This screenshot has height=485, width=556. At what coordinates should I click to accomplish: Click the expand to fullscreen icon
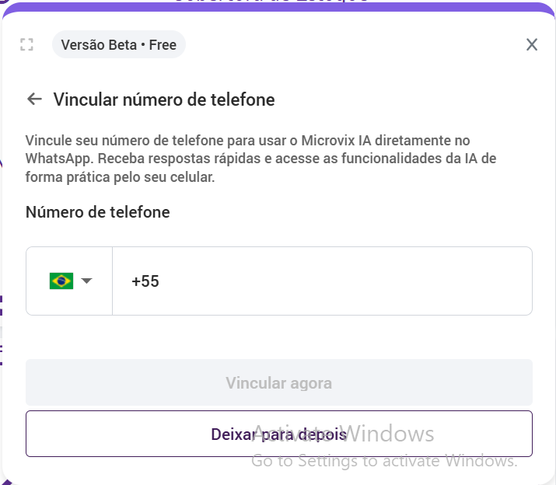(x=26, y=44)
